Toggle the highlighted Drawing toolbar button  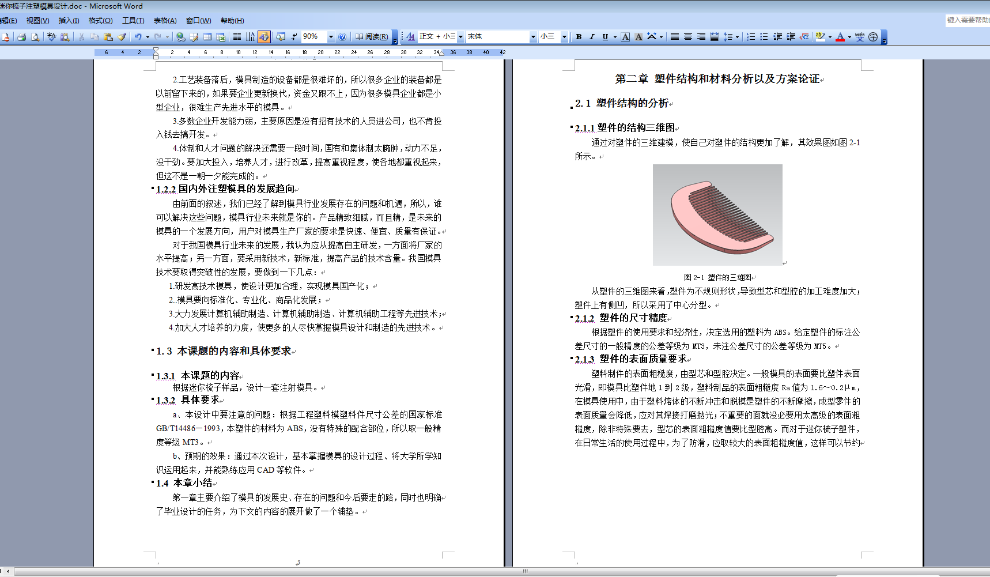click(x=264, y=37)
